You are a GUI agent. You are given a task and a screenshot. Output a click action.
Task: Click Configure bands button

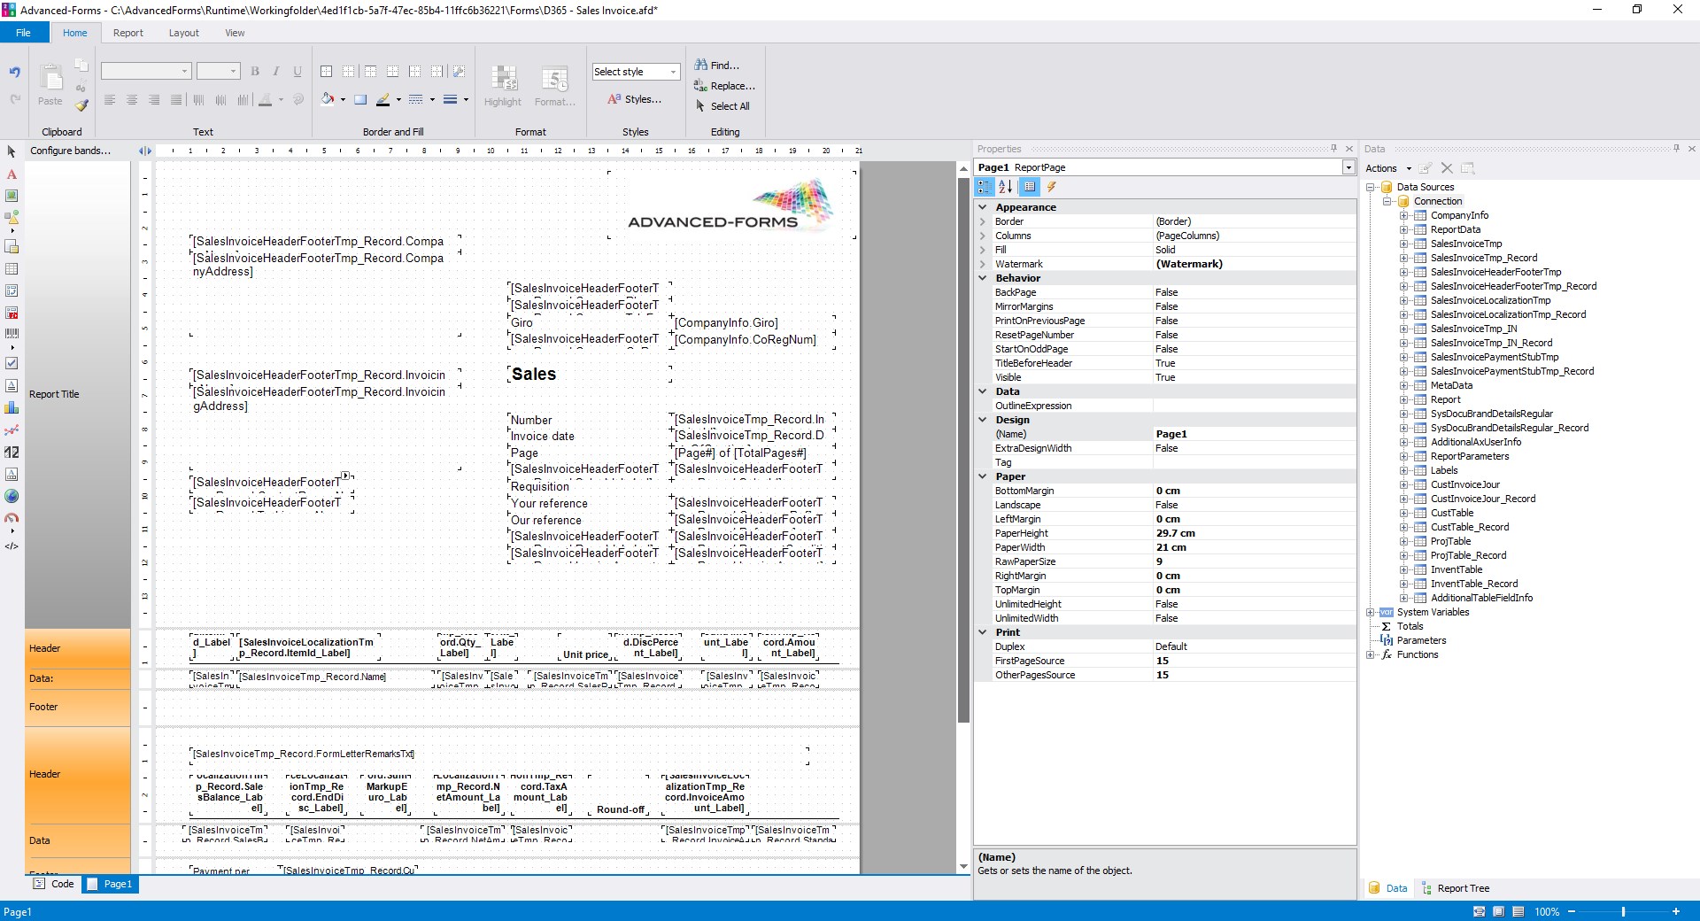coord(71,151)
